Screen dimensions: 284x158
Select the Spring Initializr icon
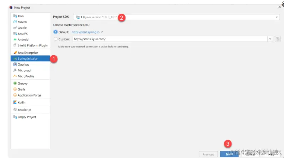pos(15,59)
